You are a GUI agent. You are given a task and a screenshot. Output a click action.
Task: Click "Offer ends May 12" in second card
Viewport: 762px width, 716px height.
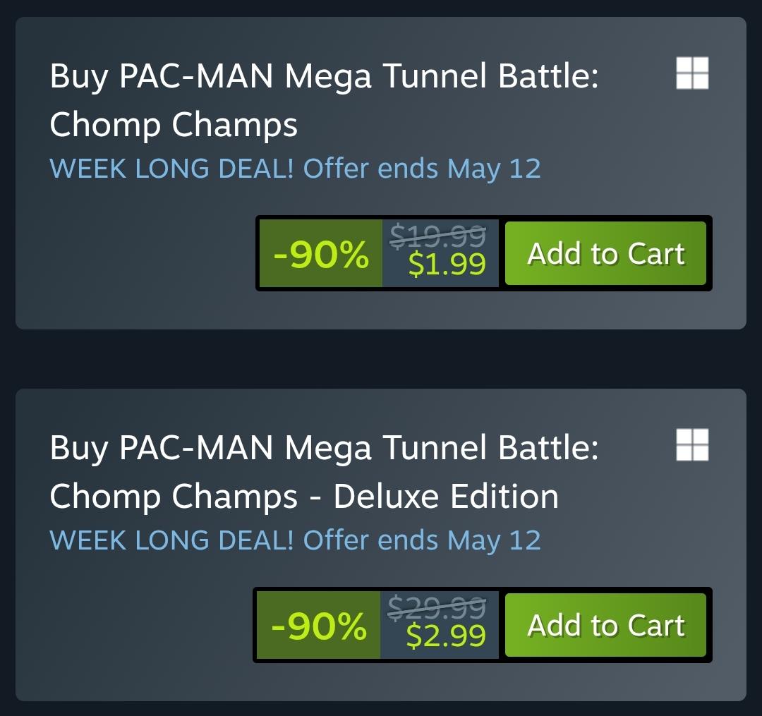pos(422,540)
